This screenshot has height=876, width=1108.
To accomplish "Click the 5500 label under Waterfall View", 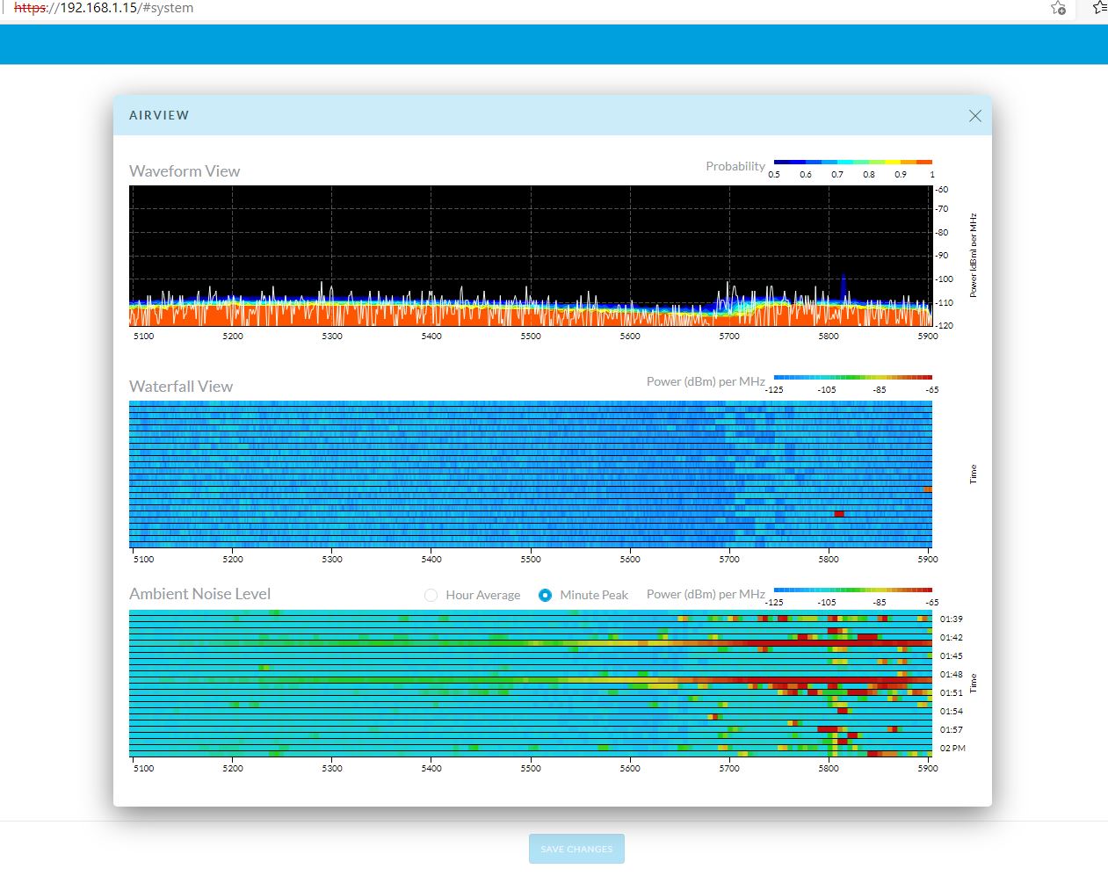I will click(x=531, y=560).
